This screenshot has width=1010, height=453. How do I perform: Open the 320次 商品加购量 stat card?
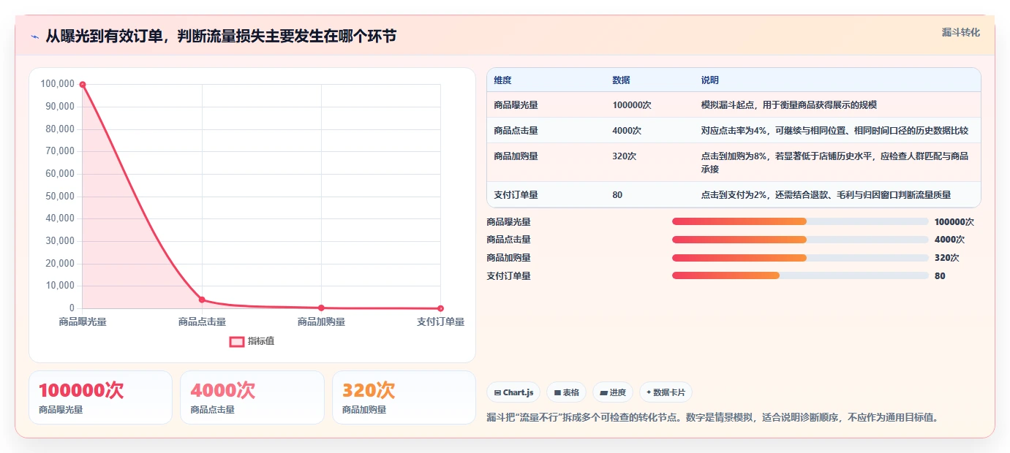pos(404,397)
